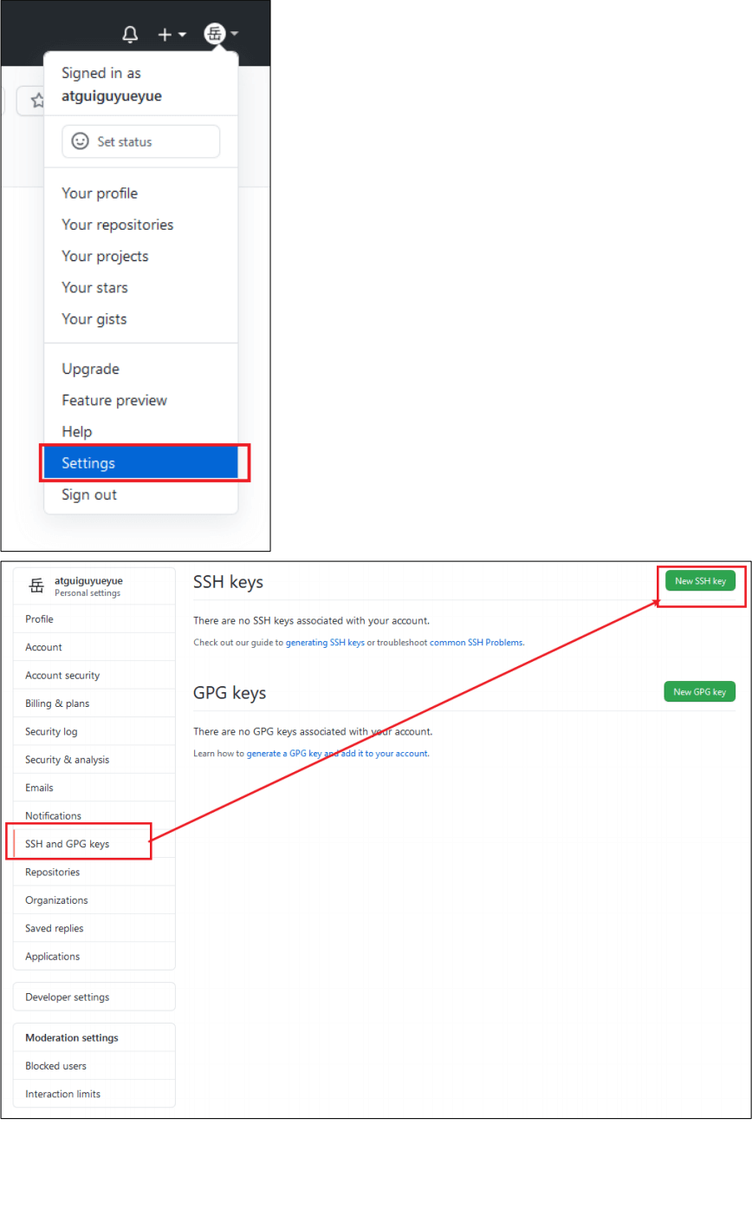The width and height of the screenshot is (752, 1210).
Task: Go to Account security settings
Action: [x=94, y=675]
